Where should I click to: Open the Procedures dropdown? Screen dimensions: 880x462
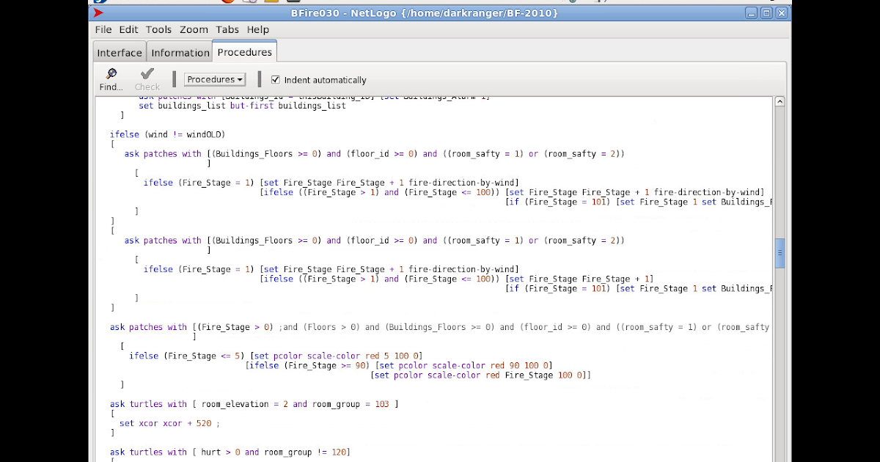coord(214,79)
